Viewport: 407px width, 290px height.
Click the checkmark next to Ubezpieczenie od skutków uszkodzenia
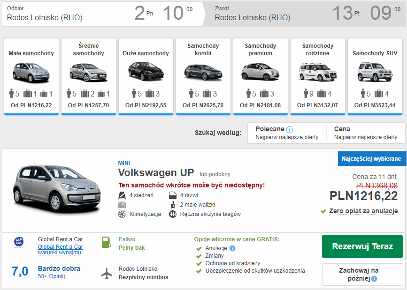click(x=199, y=271)
